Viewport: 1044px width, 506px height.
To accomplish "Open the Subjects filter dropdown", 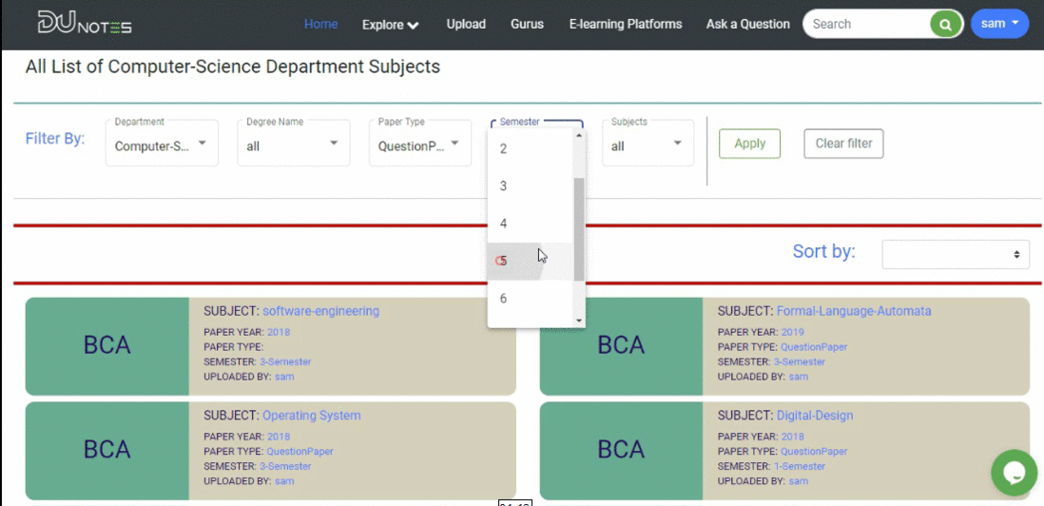I will (x=648, y=143).
